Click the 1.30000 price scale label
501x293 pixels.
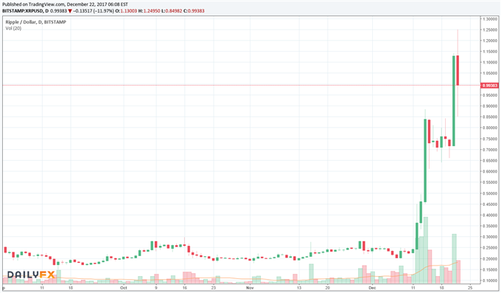tap(490, 19)
